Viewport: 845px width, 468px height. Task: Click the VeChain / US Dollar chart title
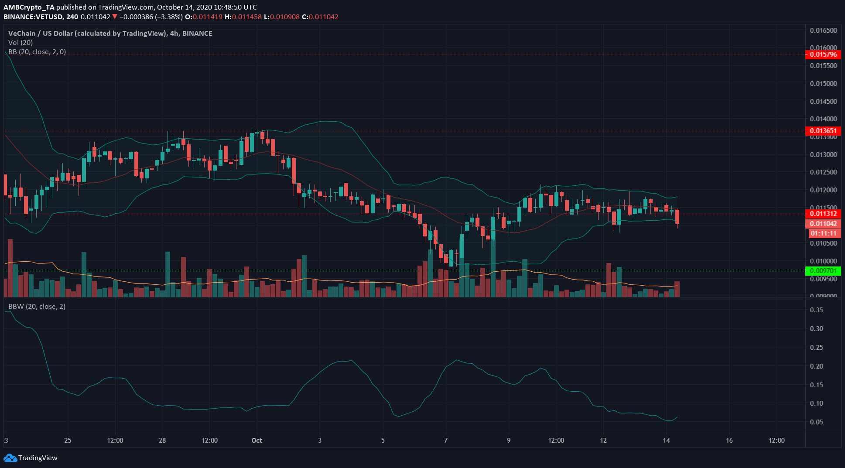(110, 33)
